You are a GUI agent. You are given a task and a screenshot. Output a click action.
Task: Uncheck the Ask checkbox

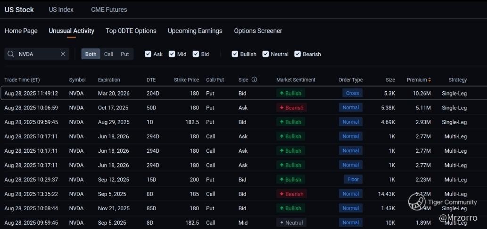tap(148, 54)
